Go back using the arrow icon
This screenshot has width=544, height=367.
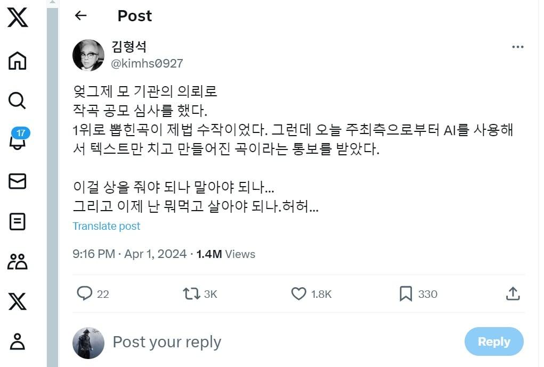81,16
